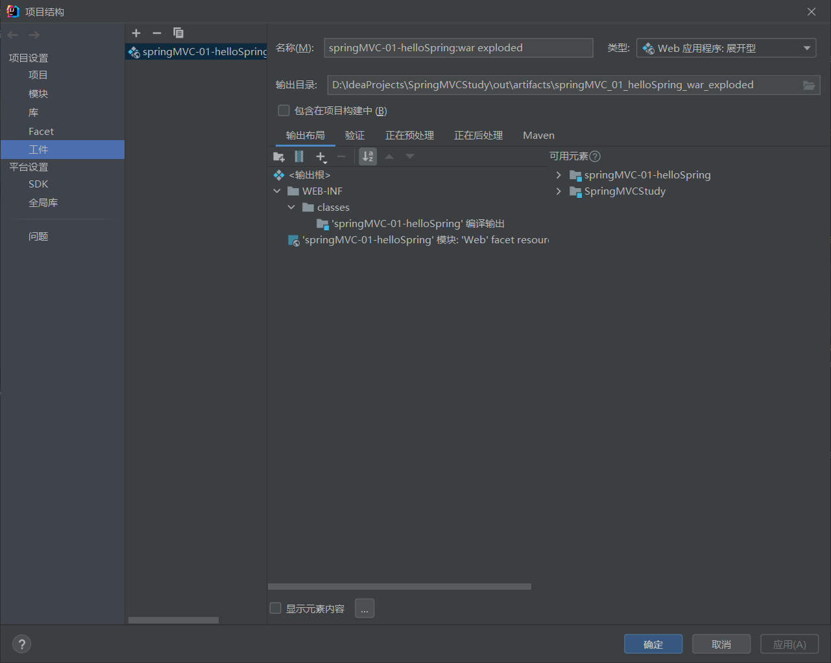Select SpringMVCStudy module in available elements
Viewport: 831px width, 663px height.
[x=618, y=191]
